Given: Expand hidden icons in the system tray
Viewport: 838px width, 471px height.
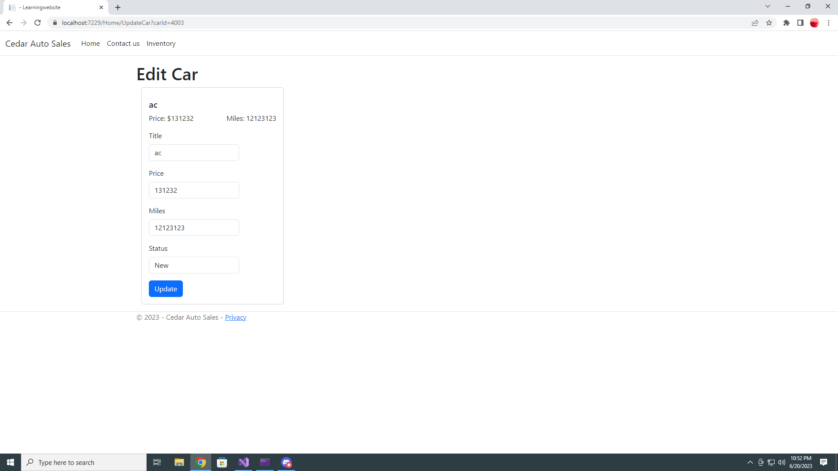Looking at the screenshot, I should [750, 462].
